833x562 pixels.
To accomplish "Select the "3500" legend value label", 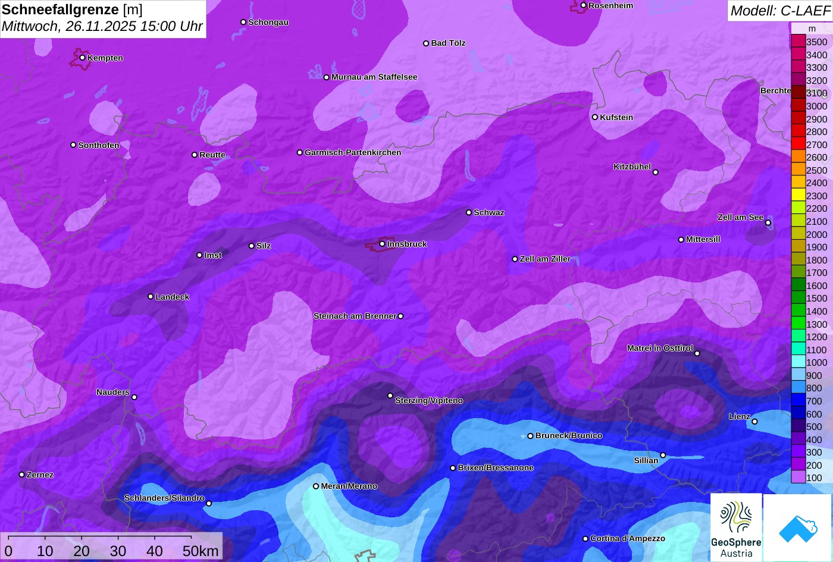I will (x=816, y=42).
